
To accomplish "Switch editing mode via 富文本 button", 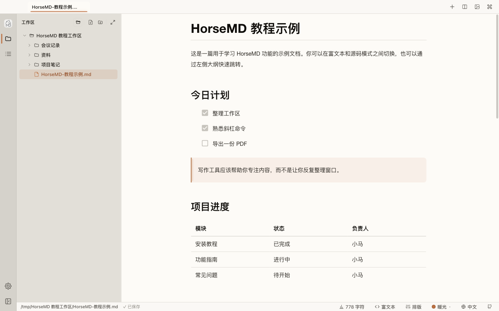I will point(385,307).
